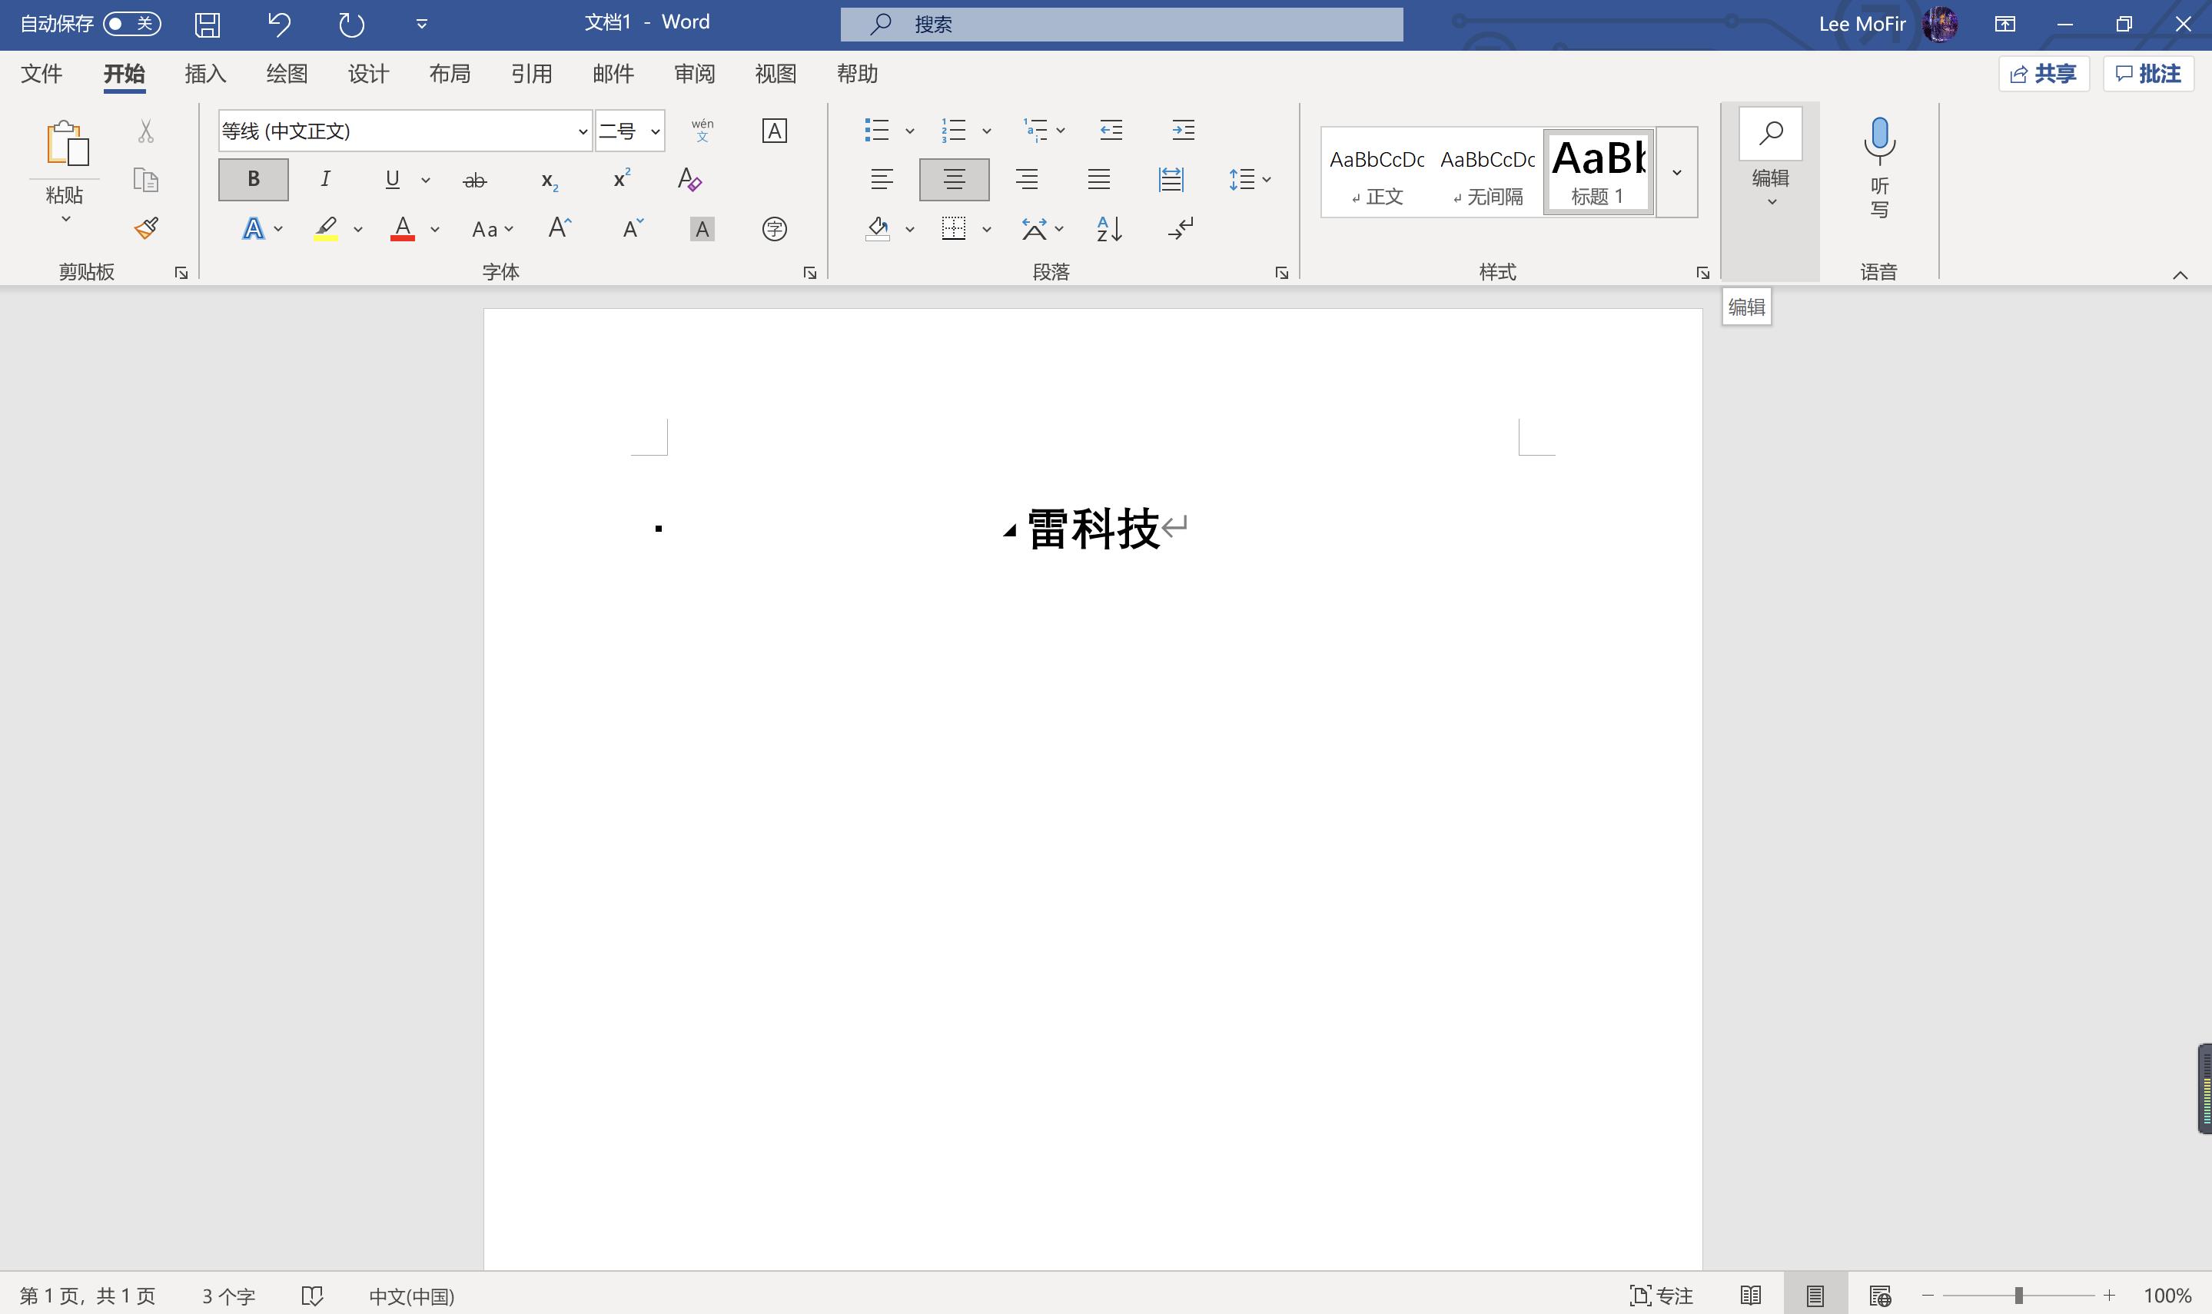This screenshot has height=1314, width=2212.
Task: Align text left
Action: [881, 180]
